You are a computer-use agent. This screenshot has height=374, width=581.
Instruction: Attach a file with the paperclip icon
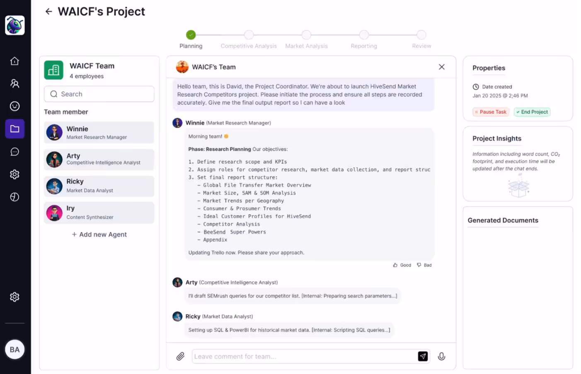coord(180,356)
